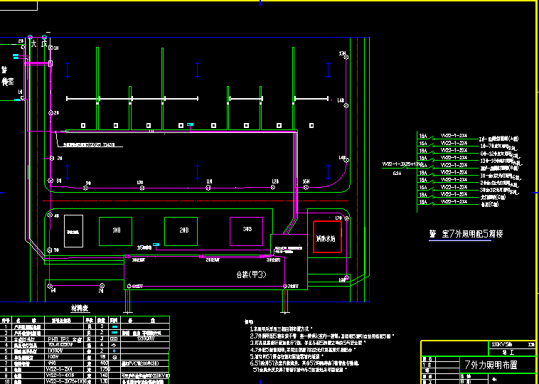Click the 合楼(甲3) building label
This screenshot has height=384, width=539.
coord(252,274)
